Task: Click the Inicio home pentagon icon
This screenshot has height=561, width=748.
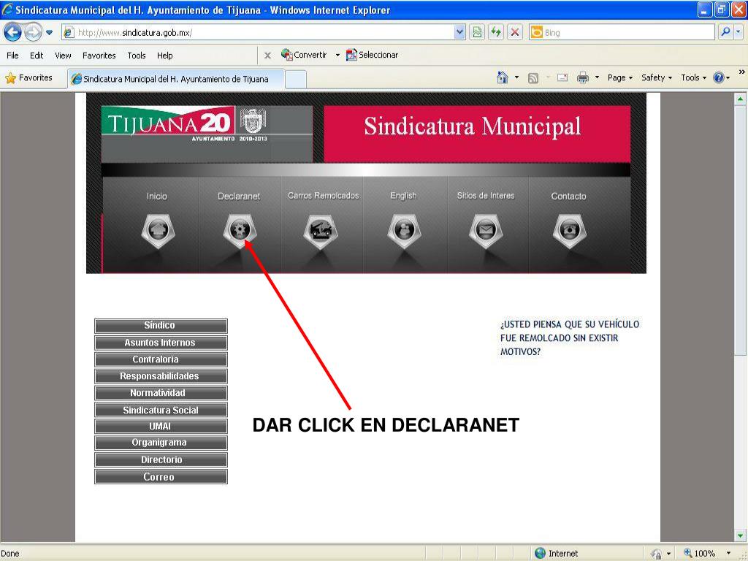Action: point(158,231)
